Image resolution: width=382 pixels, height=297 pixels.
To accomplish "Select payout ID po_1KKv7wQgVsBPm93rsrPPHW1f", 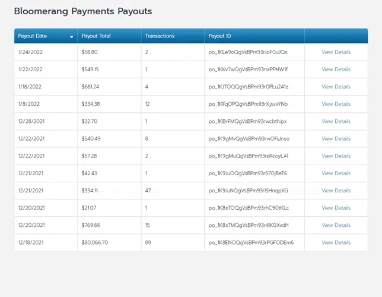I will pos(248,69).
